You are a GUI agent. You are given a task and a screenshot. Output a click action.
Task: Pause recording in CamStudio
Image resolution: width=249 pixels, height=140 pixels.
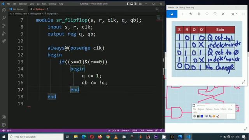coord(198,116)
